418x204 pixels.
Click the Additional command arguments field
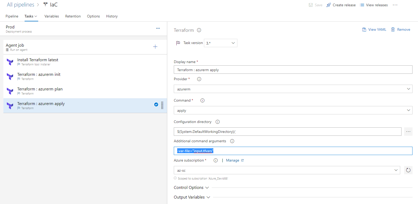[x=293, y=151]
